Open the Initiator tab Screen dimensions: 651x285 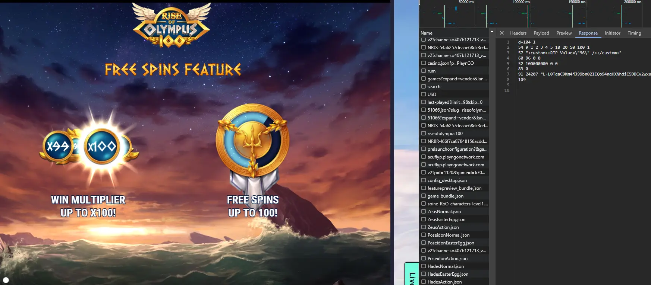[x=613, y=33]
